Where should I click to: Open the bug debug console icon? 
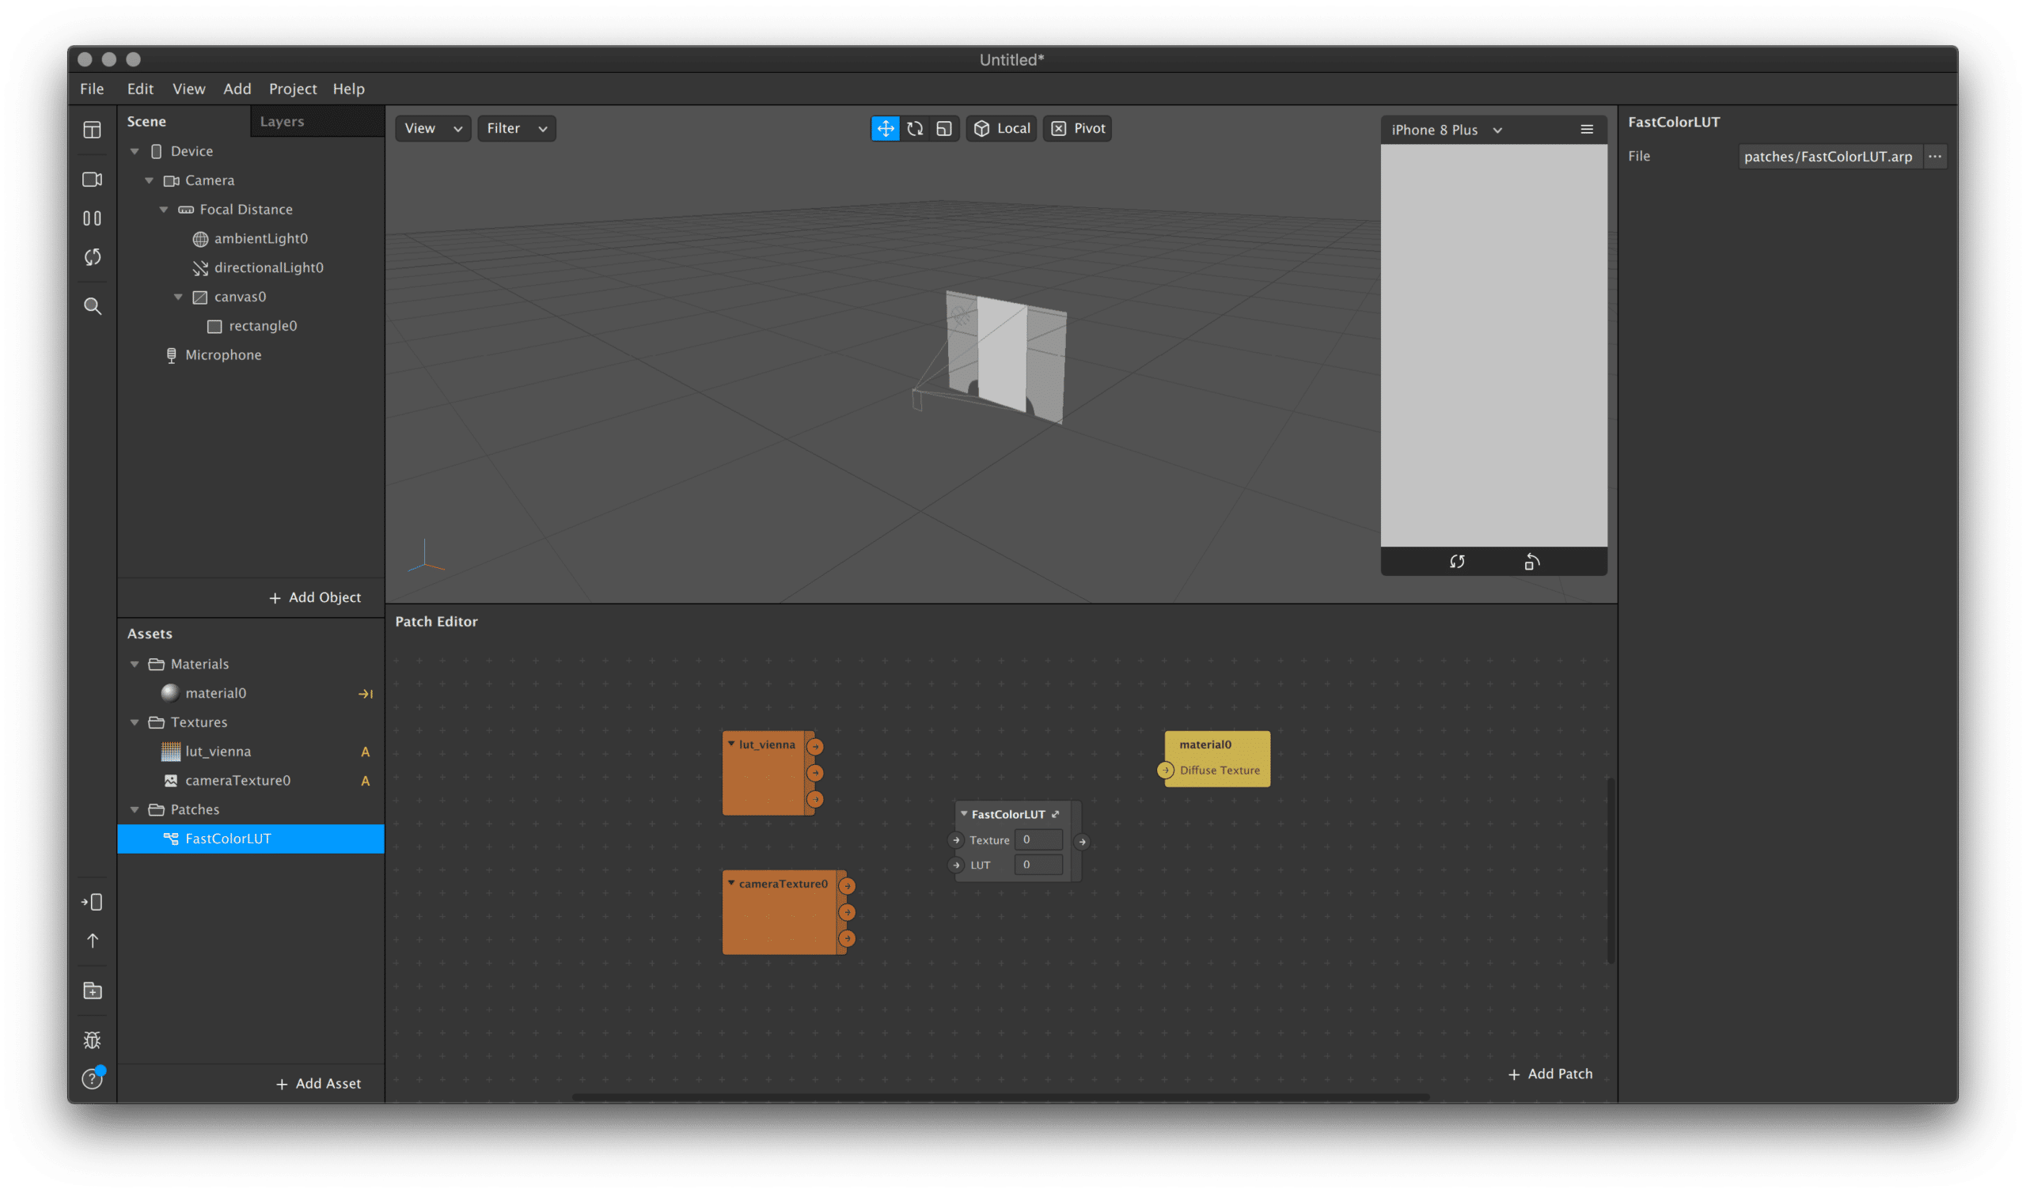[x=93, y=1040]
